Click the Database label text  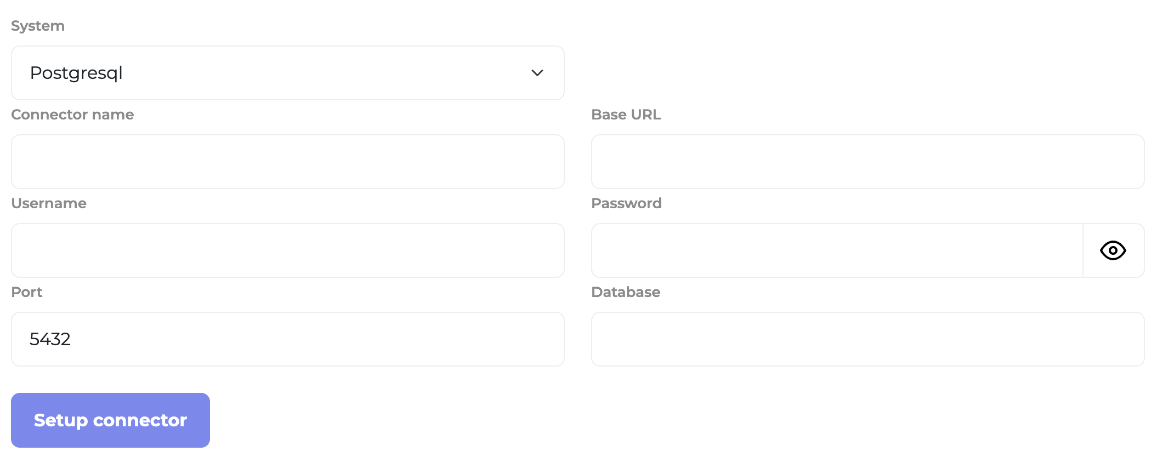click(626, 292)
